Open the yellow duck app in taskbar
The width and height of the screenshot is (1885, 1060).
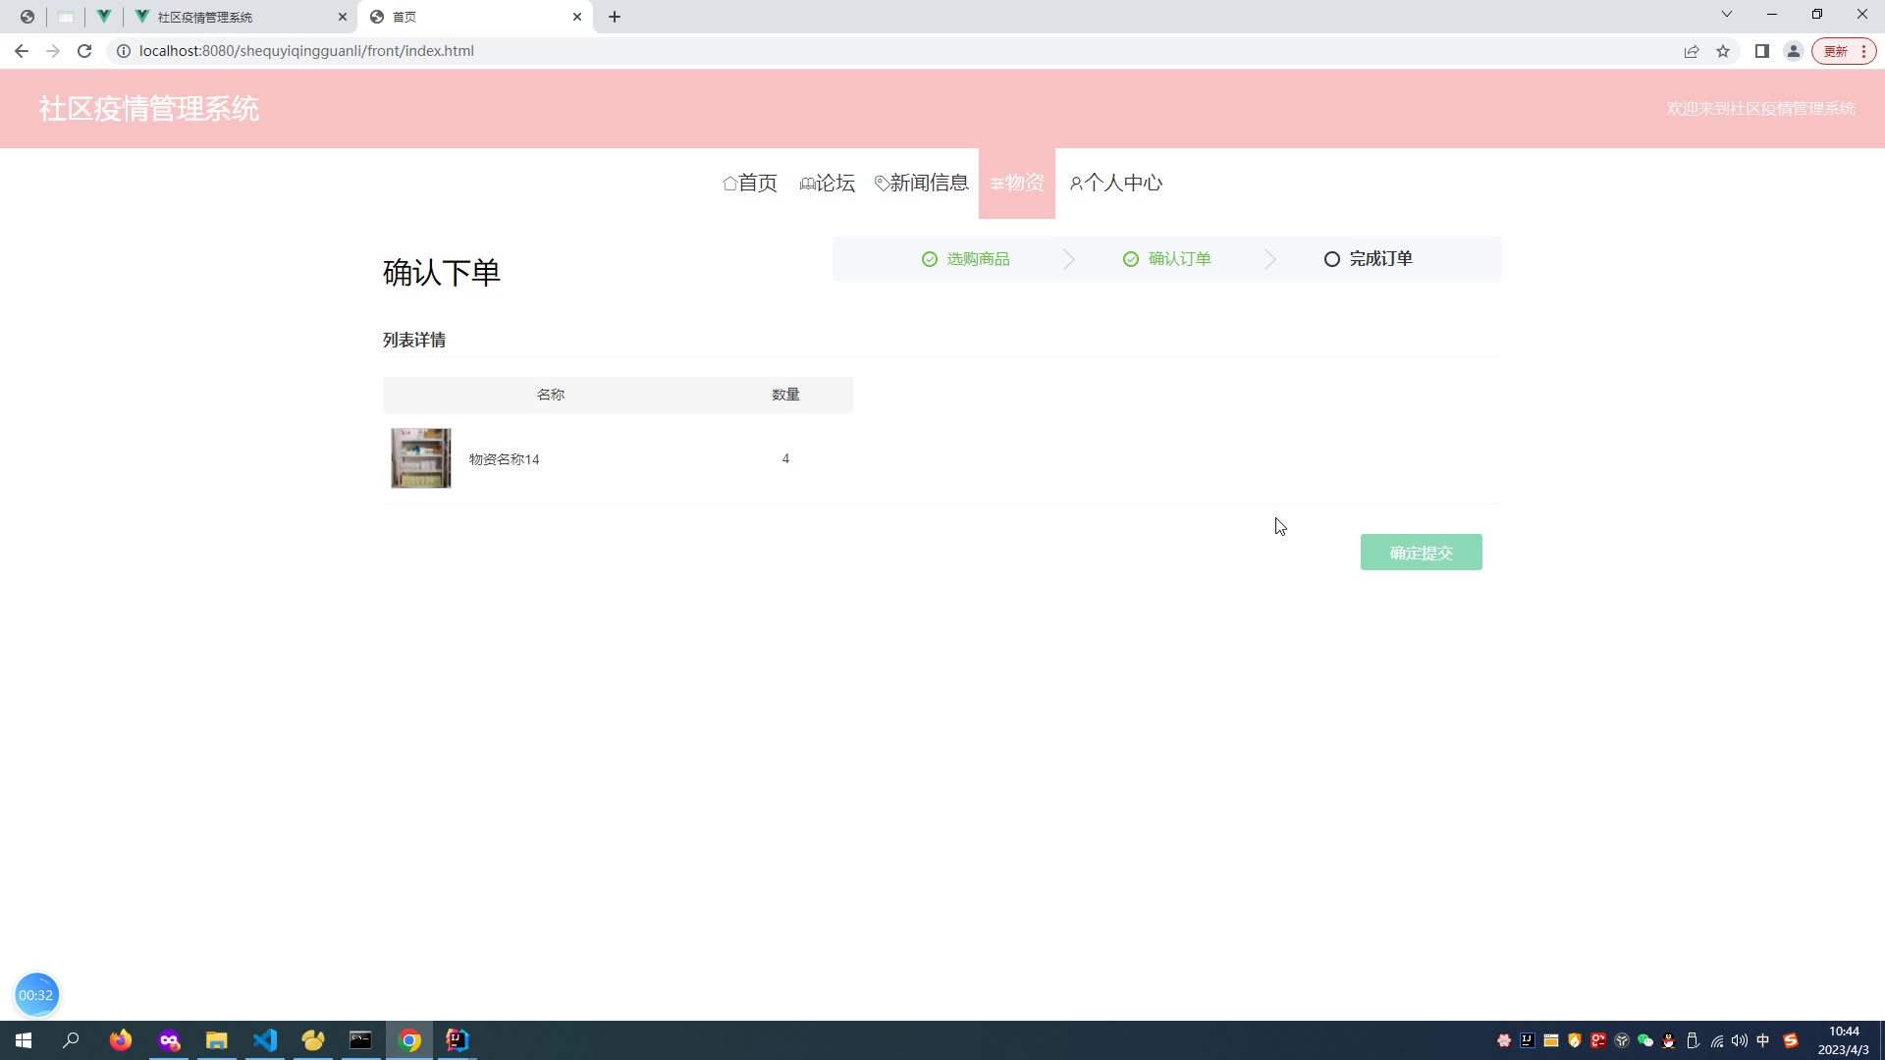[313, 1040]
